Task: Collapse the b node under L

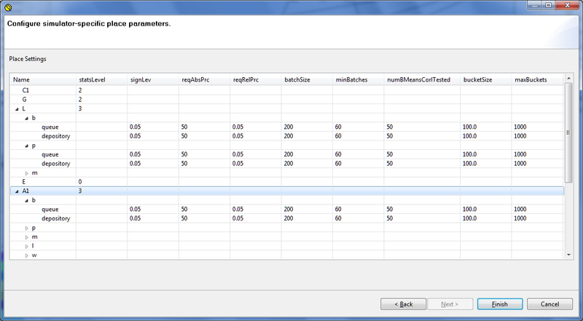Action: click(26, 117)
